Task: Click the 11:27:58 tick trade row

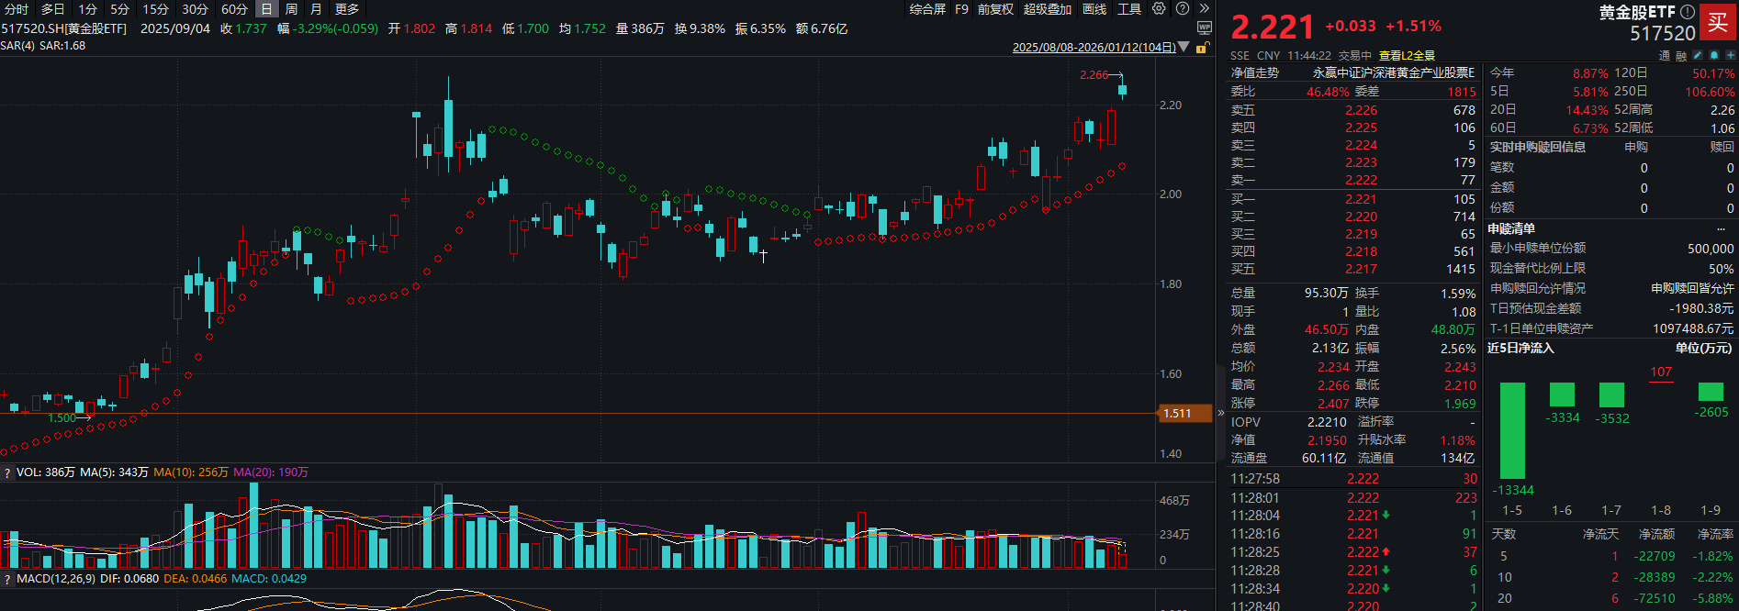Action: tap(1354, 479)
